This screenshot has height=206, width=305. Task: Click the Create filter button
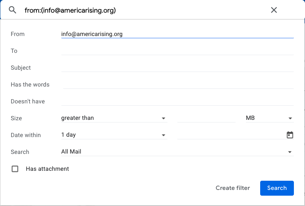tap(233, 188)
